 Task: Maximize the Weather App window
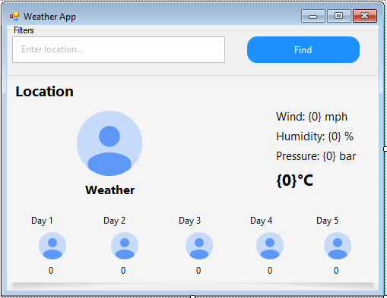(x=339, y=16)
